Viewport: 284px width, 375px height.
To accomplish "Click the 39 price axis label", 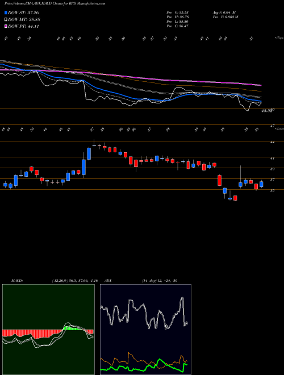I will pos(272,169).
